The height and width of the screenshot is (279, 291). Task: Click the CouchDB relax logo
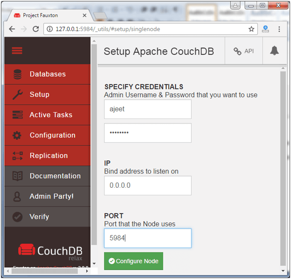(51, 252)
